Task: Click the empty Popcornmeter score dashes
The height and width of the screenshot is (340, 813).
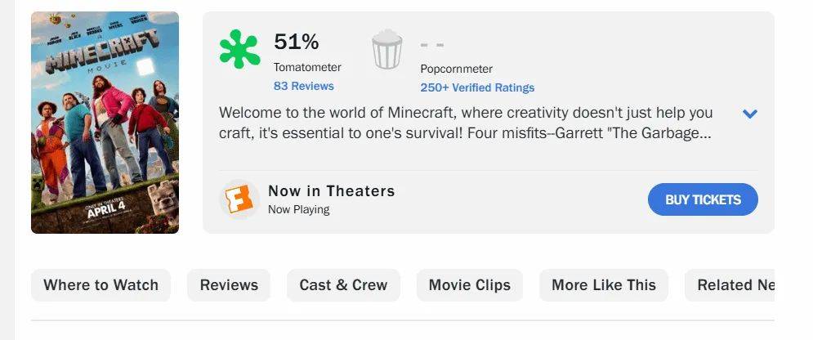Action: click(x=432, y=45)
